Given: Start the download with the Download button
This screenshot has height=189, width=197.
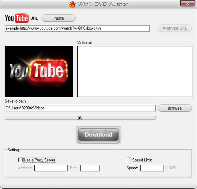Looking at the screenshot, I should pyautogui.click(x=98, y=135).
